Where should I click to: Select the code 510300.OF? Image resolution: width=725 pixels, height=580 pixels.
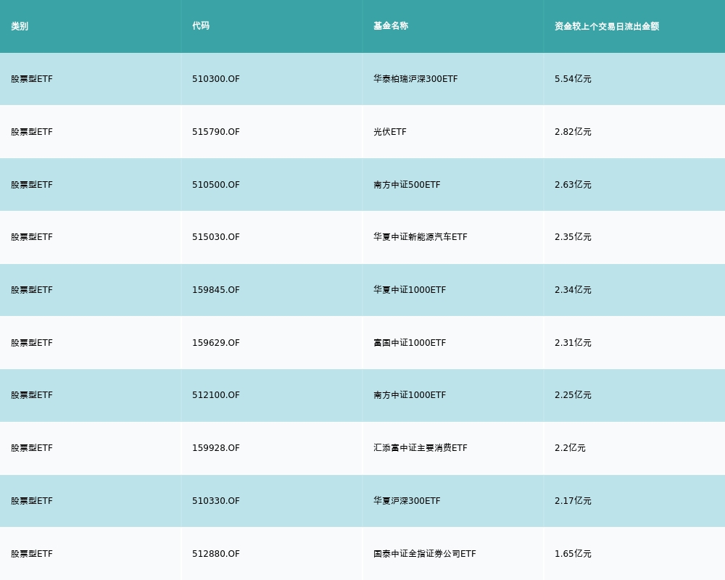click(216, 79)
